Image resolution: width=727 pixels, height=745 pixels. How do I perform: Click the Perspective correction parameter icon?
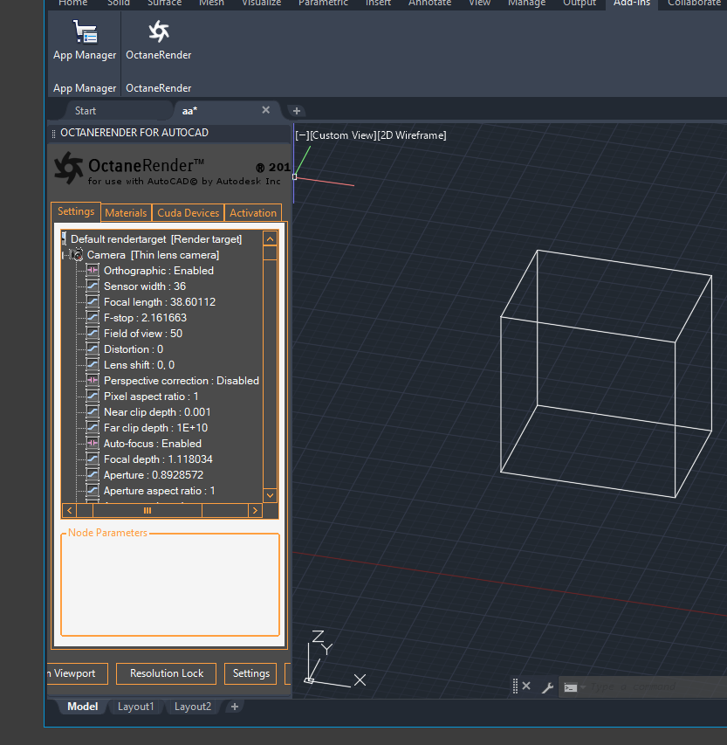pos(93,380)
